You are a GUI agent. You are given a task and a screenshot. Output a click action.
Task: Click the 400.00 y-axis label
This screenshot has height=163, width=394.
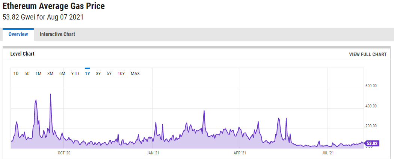[x=371, y=106]
